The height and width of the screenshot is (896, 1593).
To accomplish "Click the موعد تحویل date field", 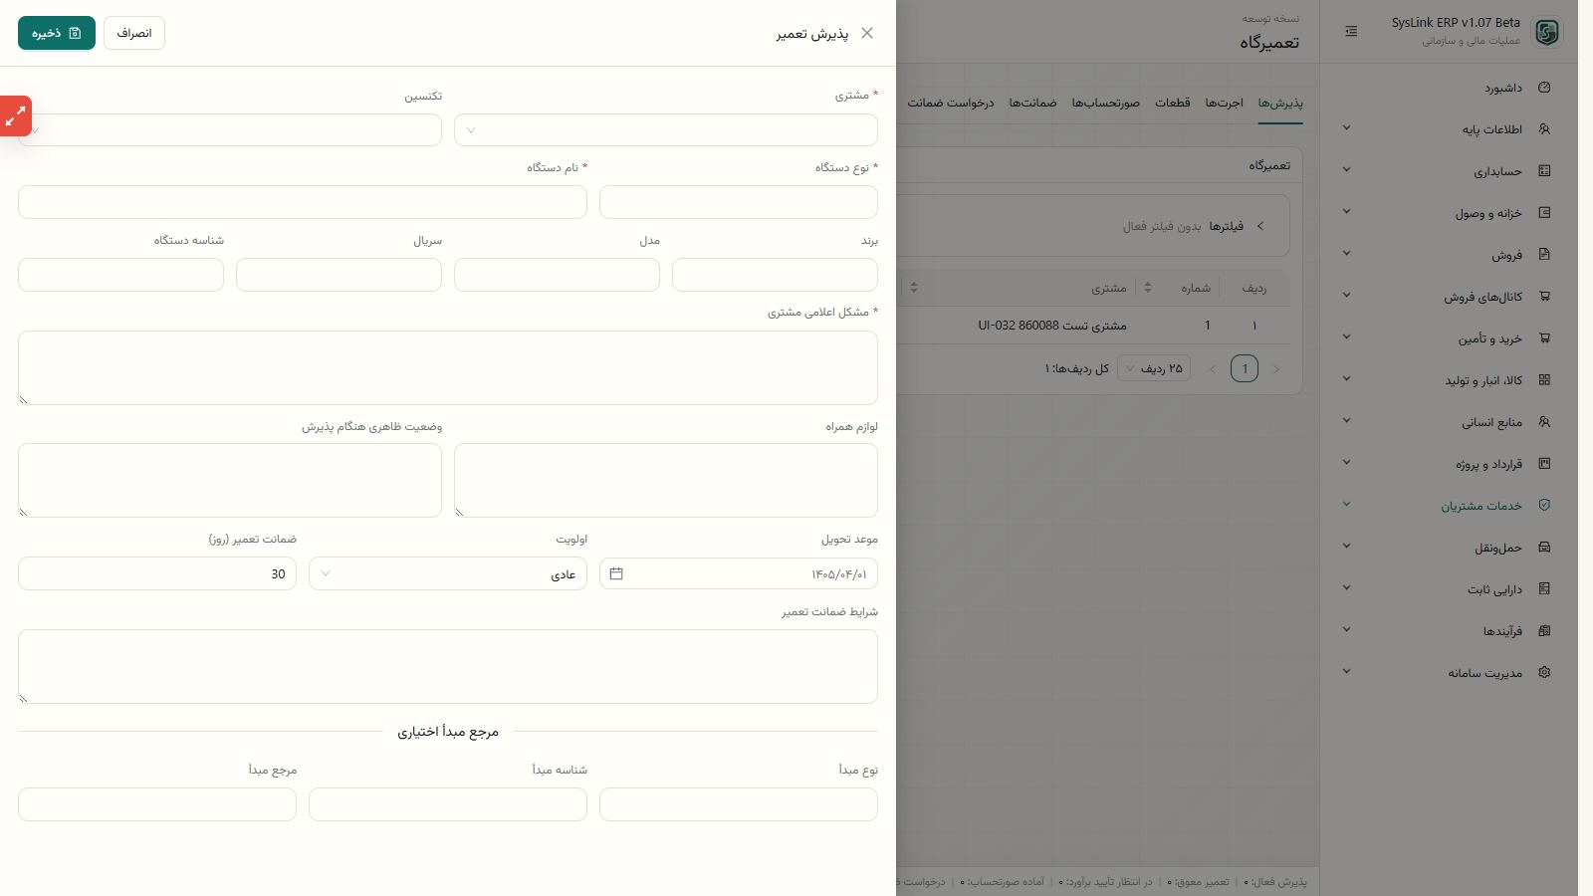I will pyautogui.click(x=739, y=573).
